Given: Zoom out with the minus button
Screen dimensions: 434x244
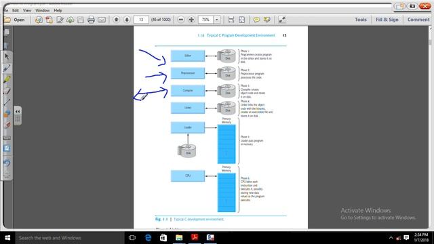Looking at the screenshot, I should (181, 20).
